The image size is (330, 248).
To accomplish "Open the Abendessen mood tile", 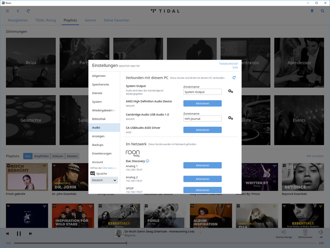I will point(299,63).
